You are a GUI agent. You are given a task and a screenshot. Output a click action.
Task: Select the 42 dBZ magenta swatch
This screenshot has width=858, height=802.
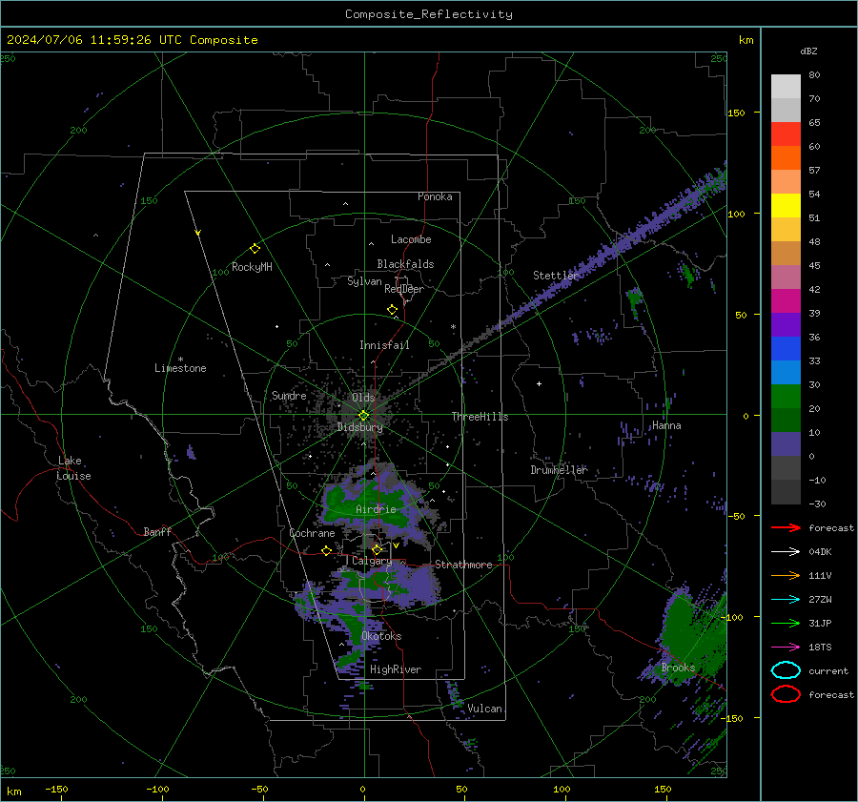[786, 300]
